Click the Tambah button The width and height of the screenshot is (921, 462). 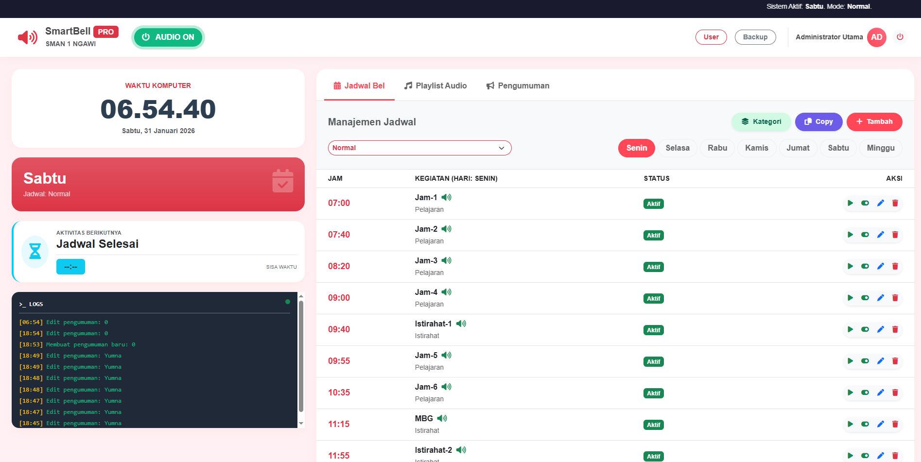pyautogui.click(x=874, y=121)
